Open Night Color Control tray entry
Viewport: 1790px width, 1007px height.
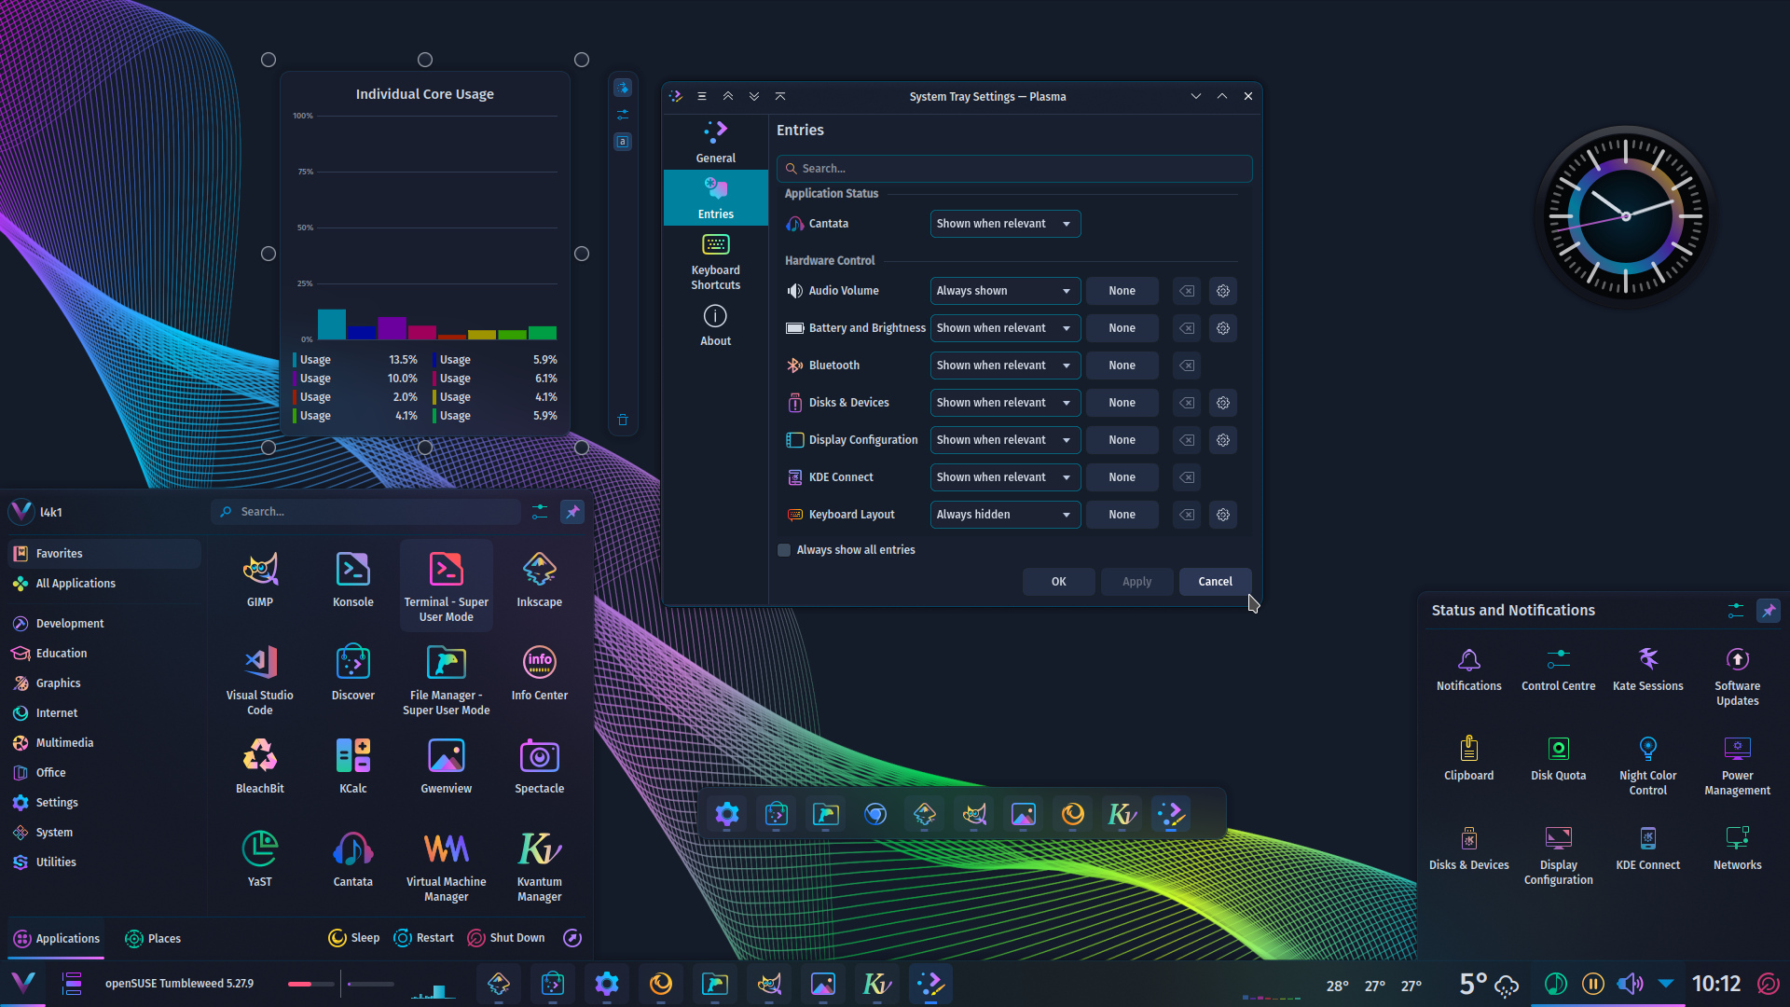click(1648, 766)
